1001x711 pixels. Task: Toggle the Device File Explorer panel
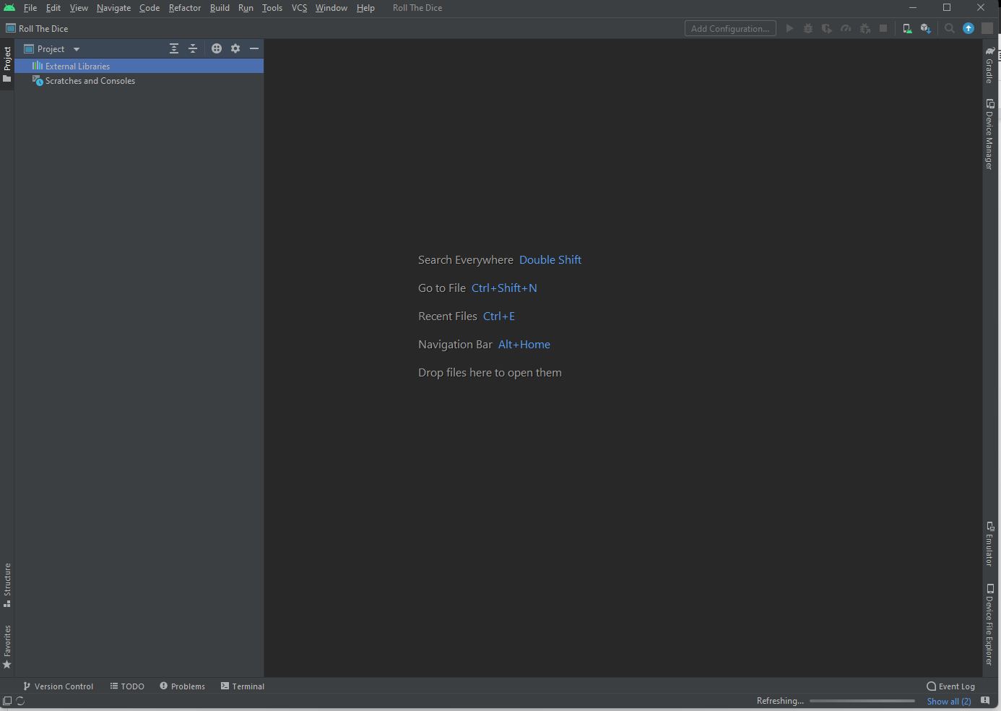coord(989,623)
